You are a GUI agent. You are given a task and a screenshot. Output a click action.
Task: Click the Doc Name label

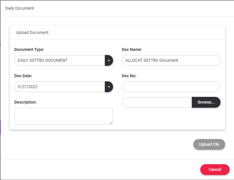(x=132, y=49)
